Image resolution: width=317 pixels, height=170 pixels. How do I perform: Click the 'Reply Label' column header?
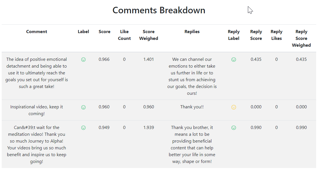coord(233,35)
